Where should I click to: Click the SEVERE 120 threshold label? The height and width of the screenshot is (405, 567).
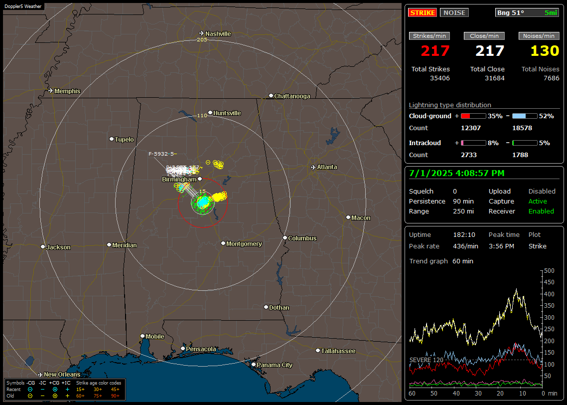(426, 360)
